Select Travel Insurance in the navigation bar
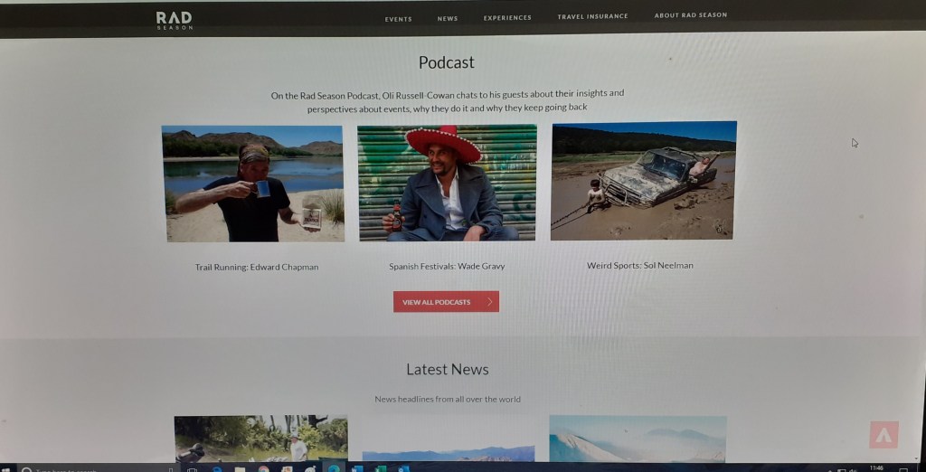Image resolution: width=926 pixels, height=472 pixels. click(592, 16)
